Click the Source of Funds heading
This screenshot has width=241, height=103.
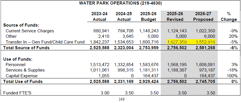coord(19,25)
